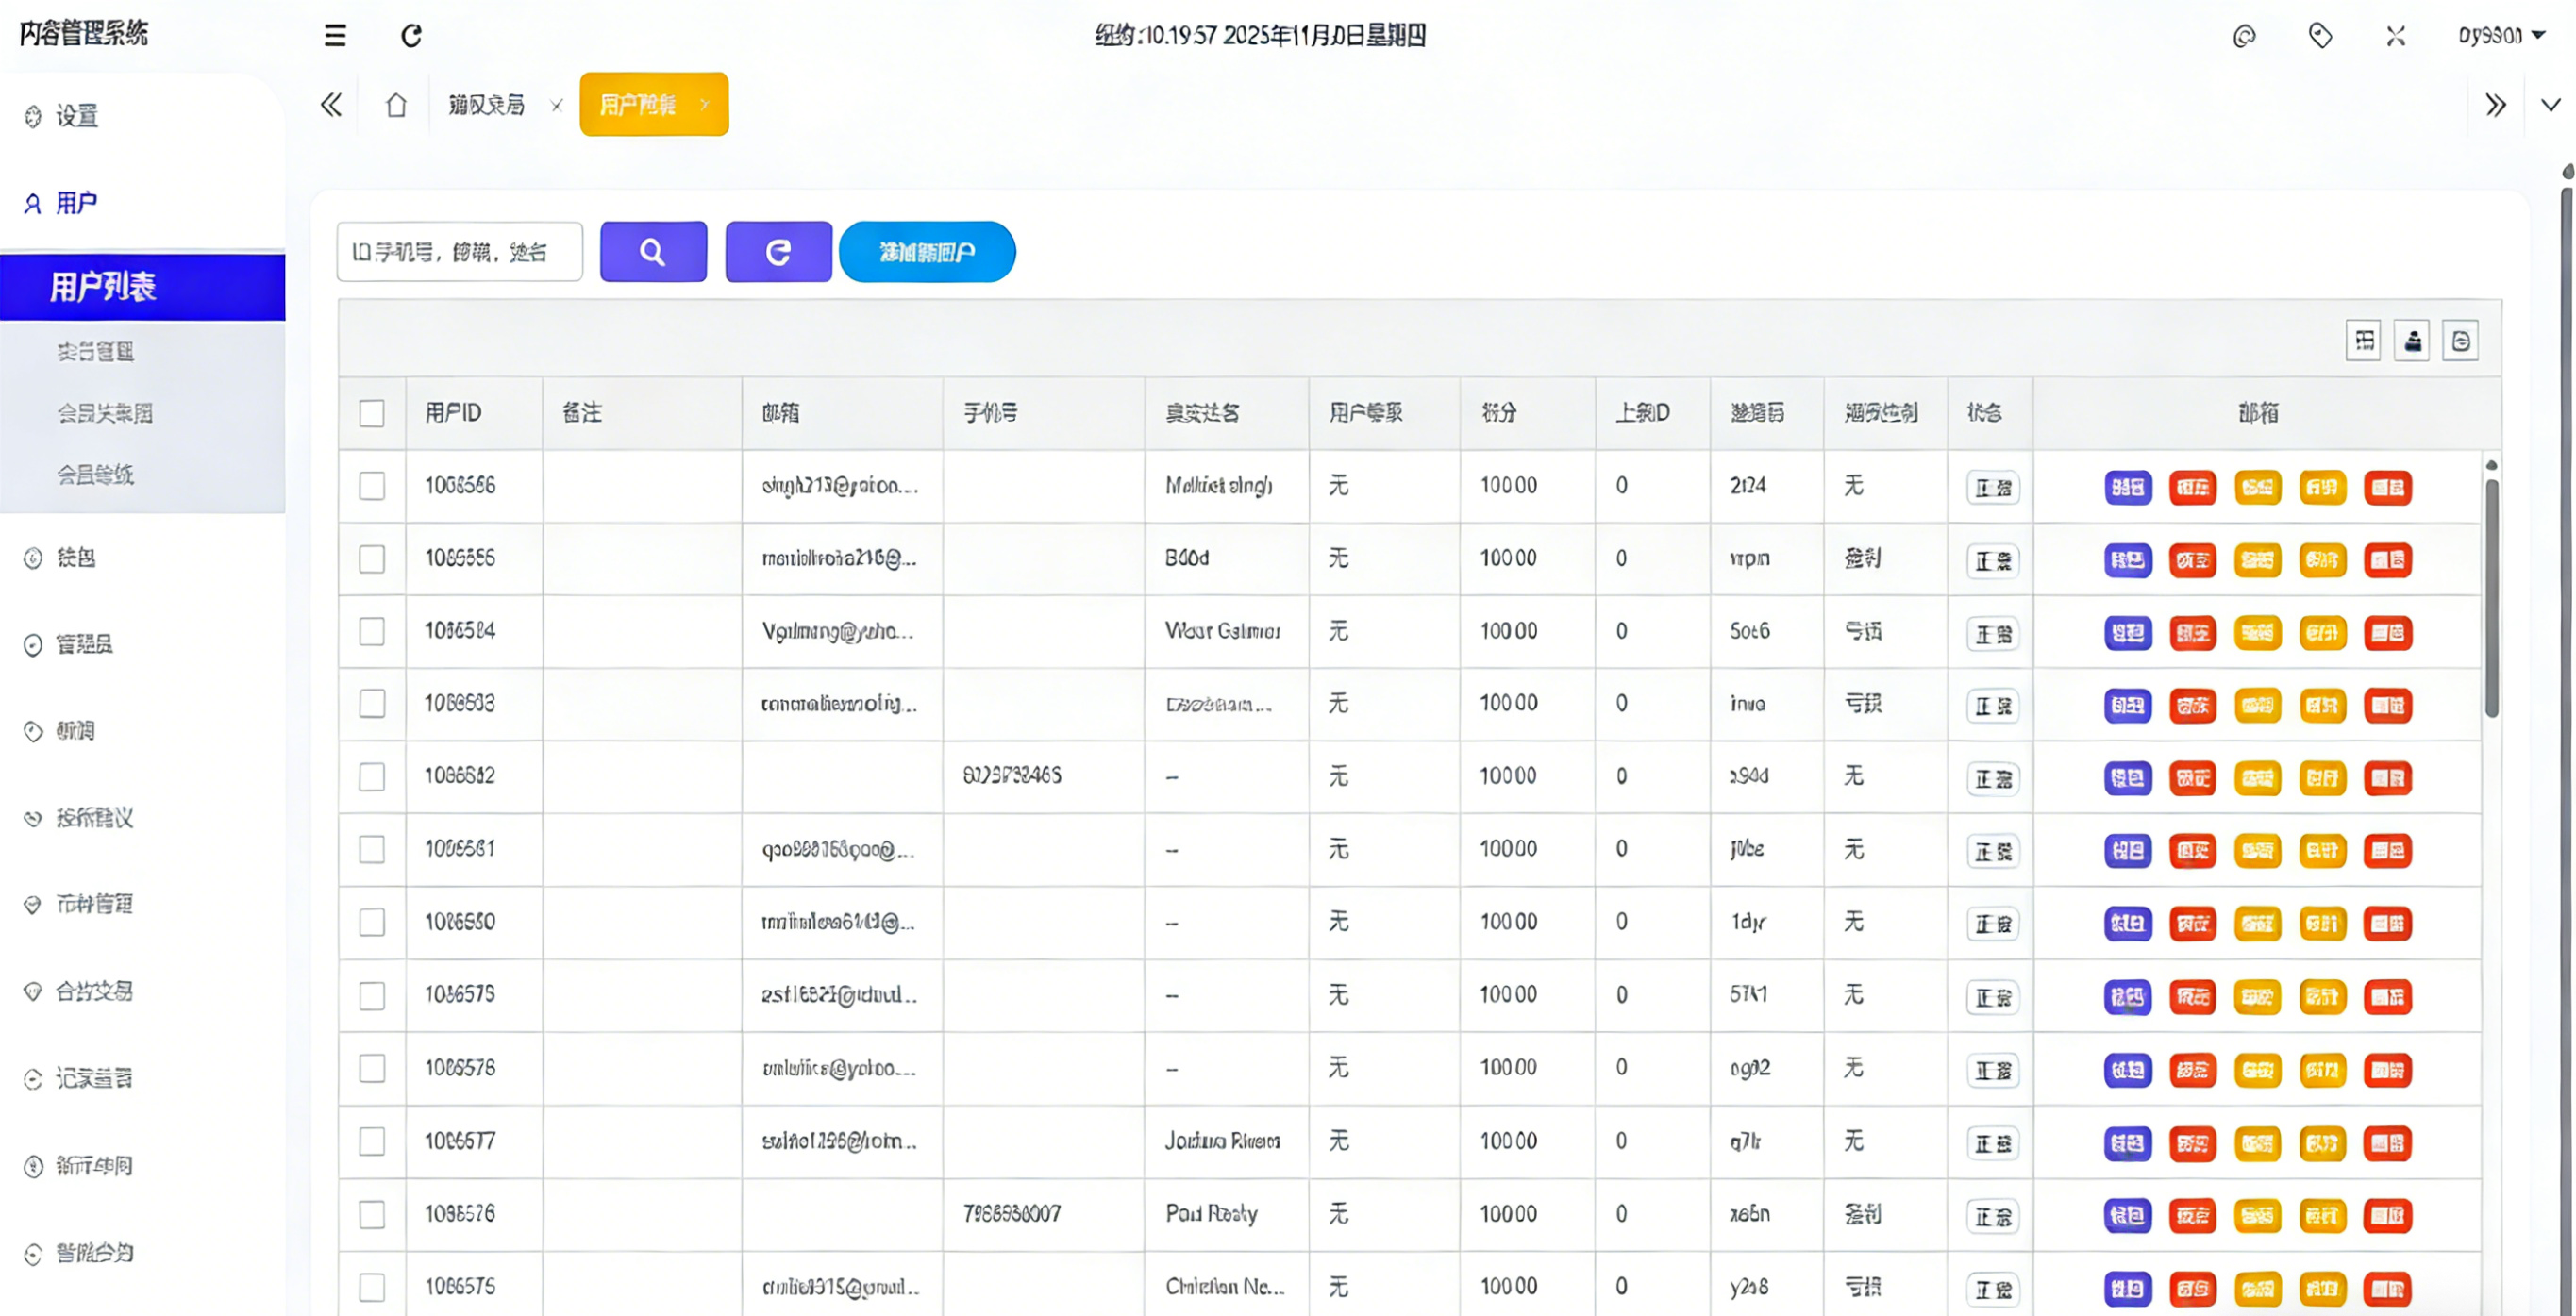Focus the ID, phone, email search field
Viewport: 2576px width, 1316px height.
pos(460,252)
